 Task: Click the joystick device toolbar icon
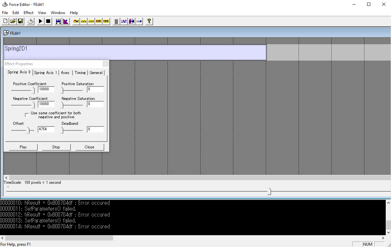30,21
